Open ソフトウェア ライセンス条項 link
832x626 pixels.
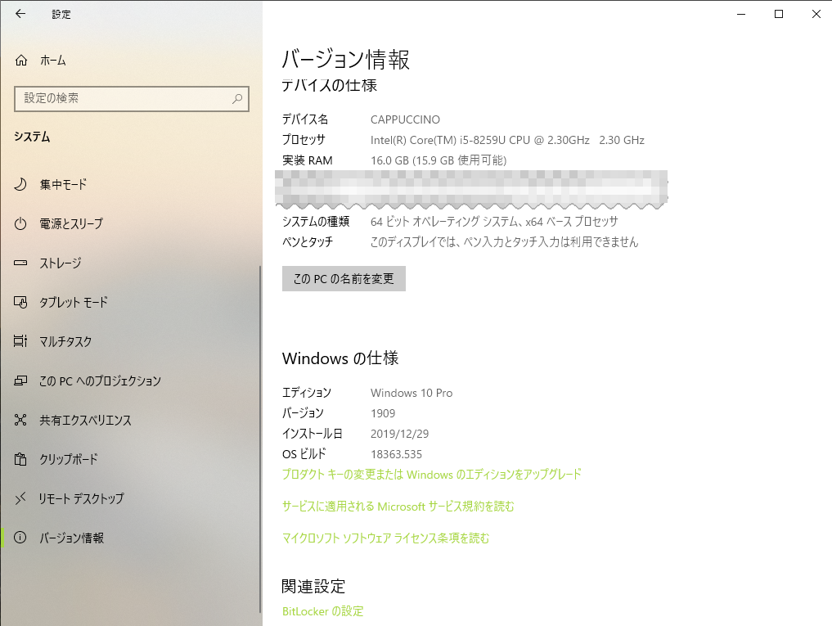(x=385, y=539)
